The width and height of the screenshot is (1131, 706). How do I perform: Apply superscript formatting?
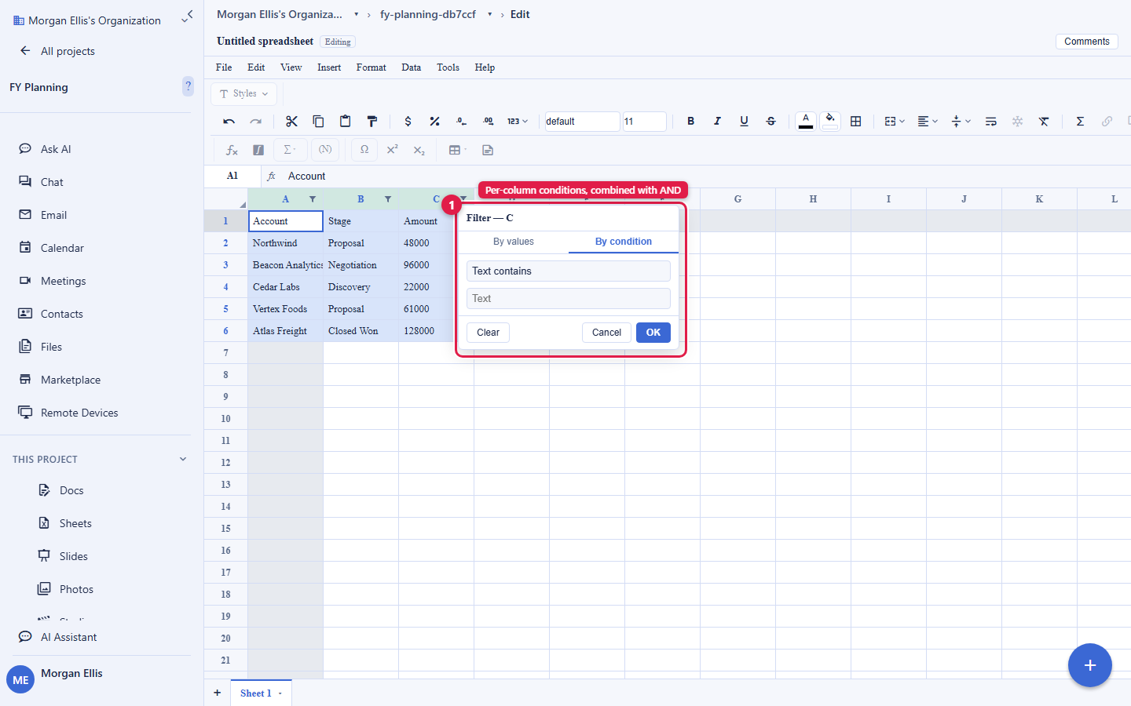click(x=392, y=150)
